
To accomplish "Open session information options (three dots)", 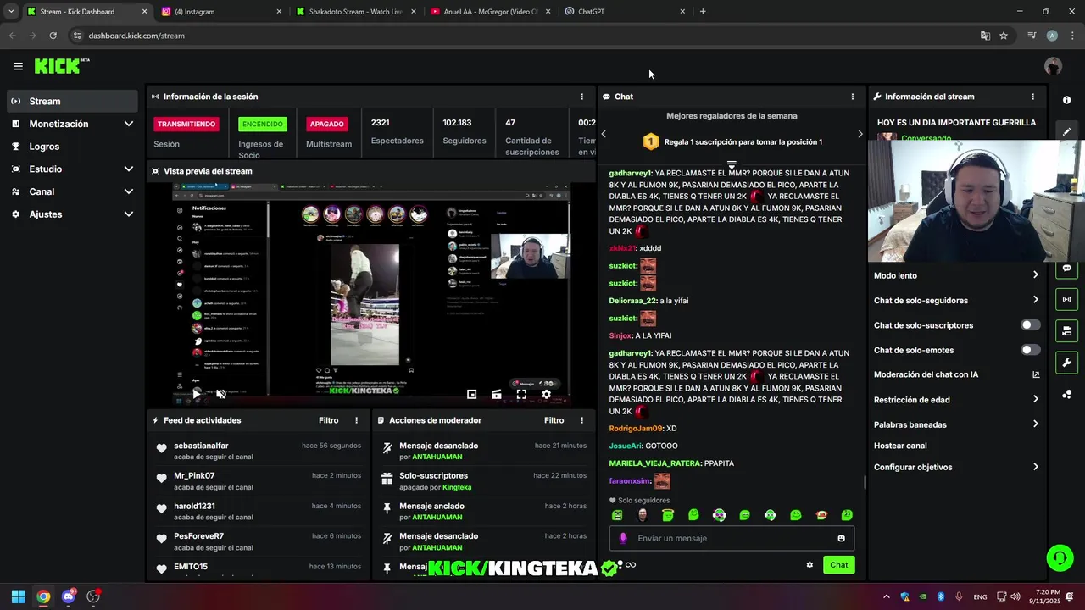I will pos(581,97).
